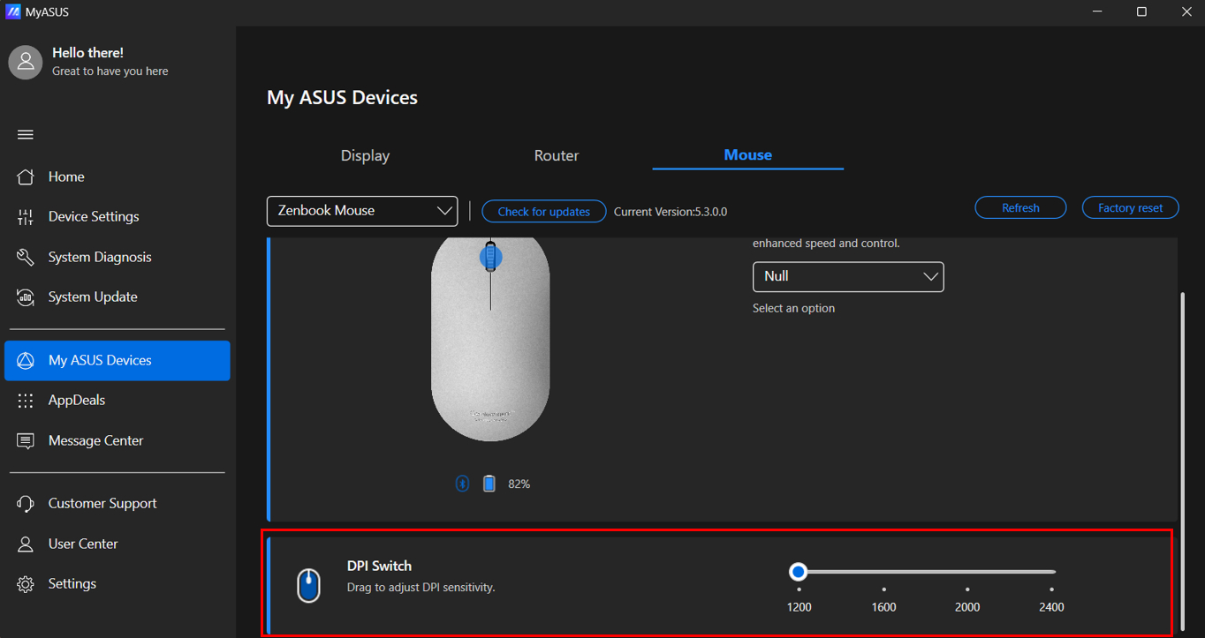
Task: Open Device Settings in the sidebar
Action: (117, 217)
